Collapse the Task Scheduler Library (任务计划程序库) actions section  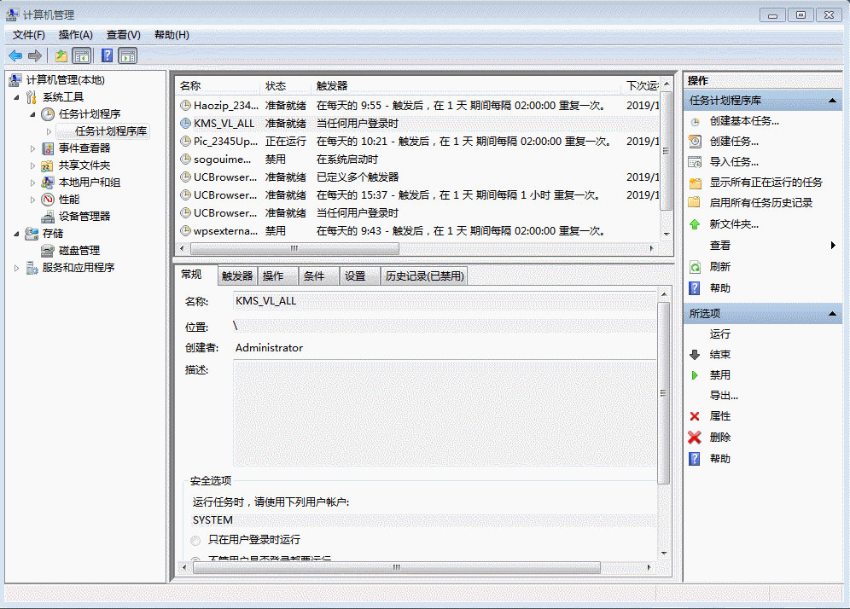833,101
